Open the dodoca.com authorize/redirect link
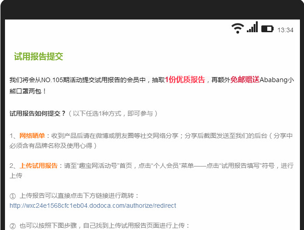This screenshot has height=230, width=304. coord(93,206)
